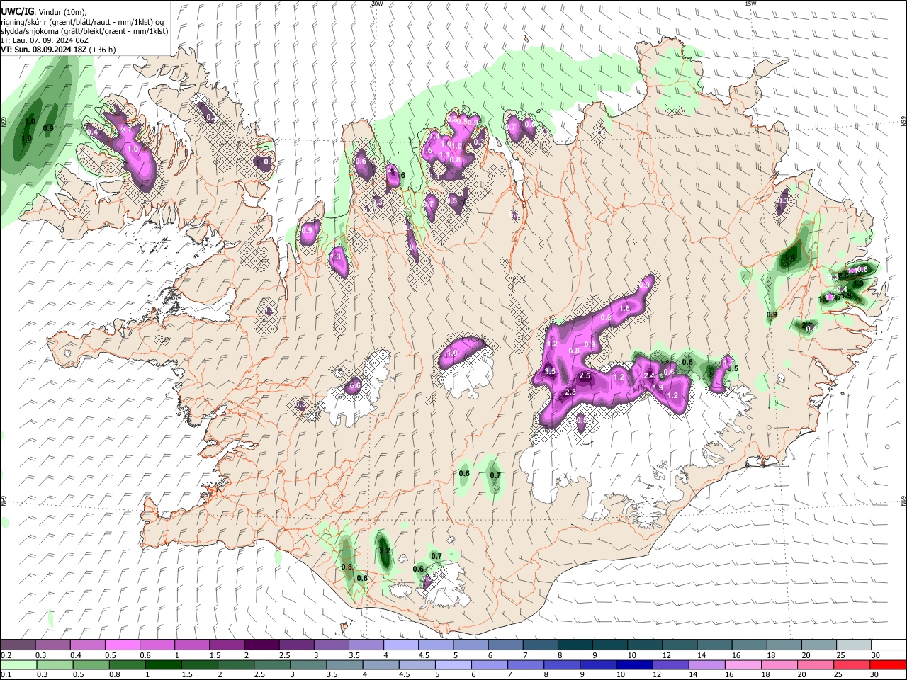
Task: Click the bold "UWC/IG" title text
Action: click(x=17, y=11)
